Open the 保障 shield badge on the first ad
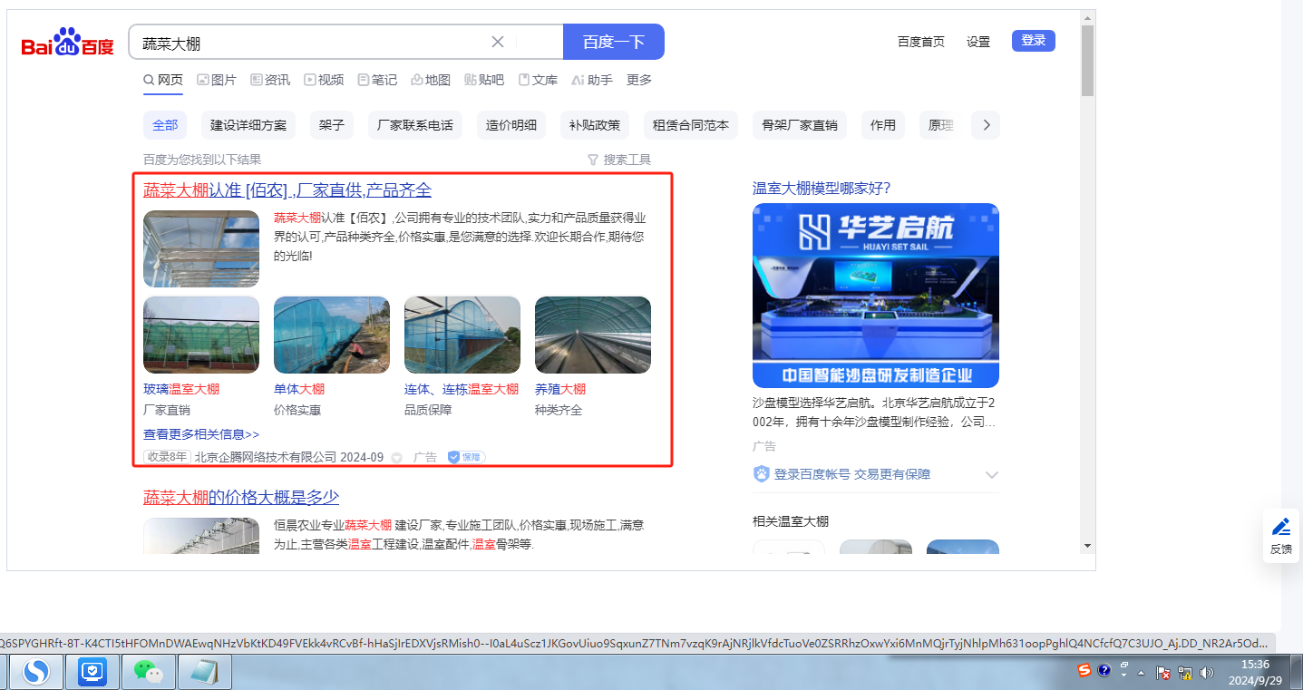Viewport: 1303px width, 690px height. tap(466, 457)
